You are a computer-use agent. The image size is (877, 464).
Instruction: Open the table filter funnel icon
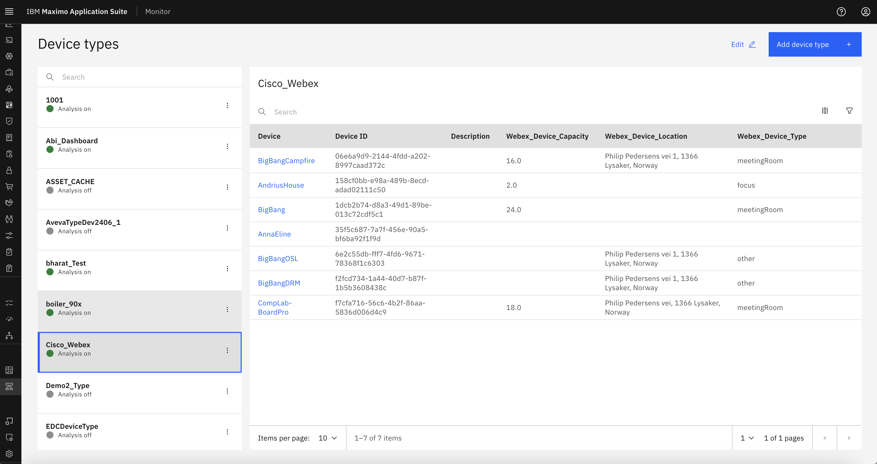tap(849, 111)
